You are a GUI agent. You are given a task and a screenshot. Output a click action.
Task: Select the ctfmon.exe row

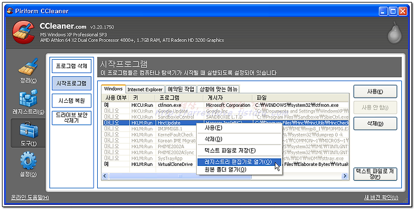[x=225, y=105]
